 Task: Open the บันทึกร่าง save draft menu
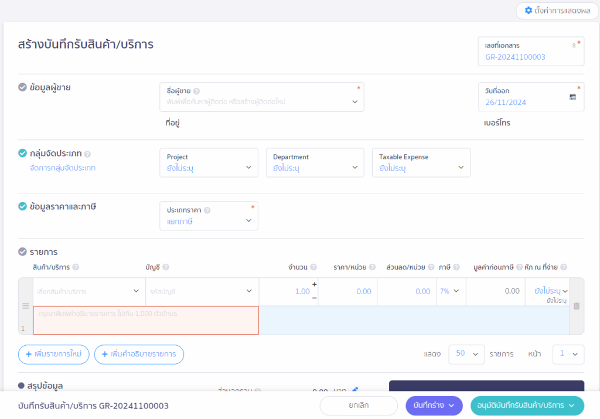(434, 406)
